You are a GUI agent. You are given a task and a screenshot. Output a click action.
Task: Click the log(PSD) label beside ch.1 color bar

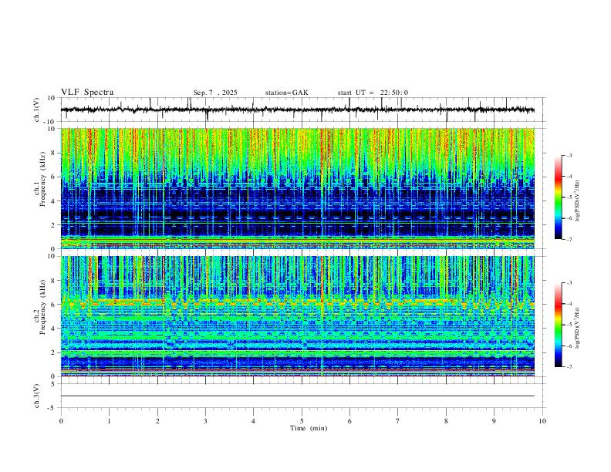(x=577, y=201)
